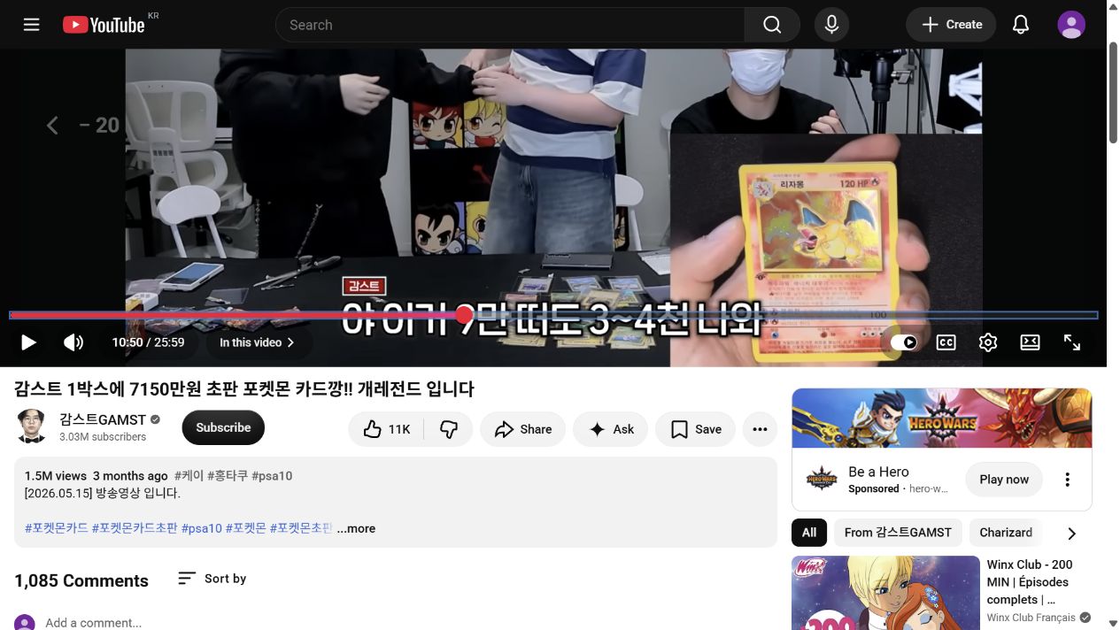Click the 1.5M views text
Screen dimensions: 1120x630
[x=56, y=475]
